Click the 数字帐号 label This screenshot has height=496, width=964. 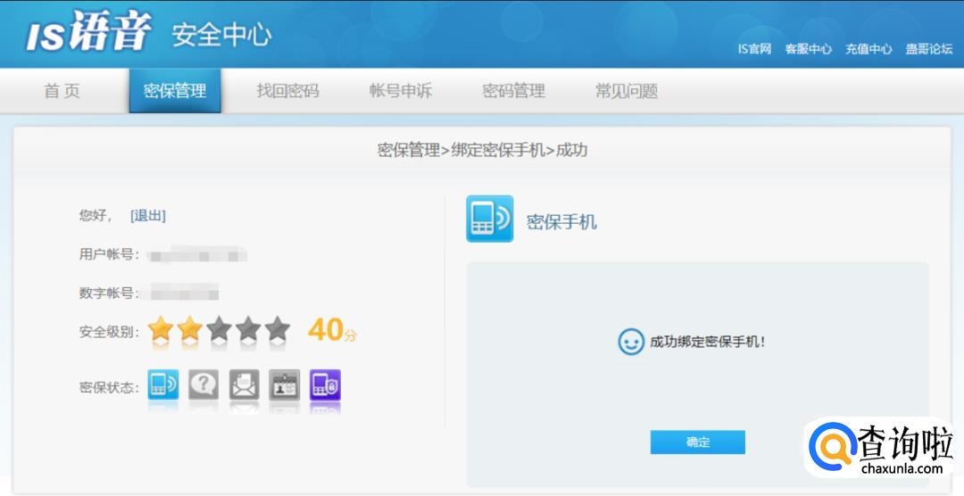[109, 293]
